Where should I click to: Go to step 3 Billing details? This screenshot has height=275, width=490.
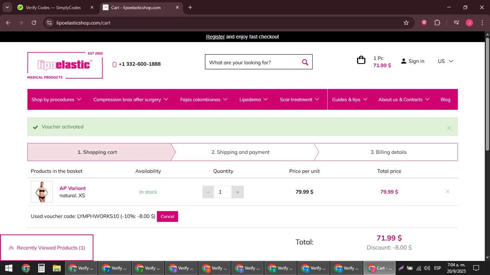coord(388,152)
